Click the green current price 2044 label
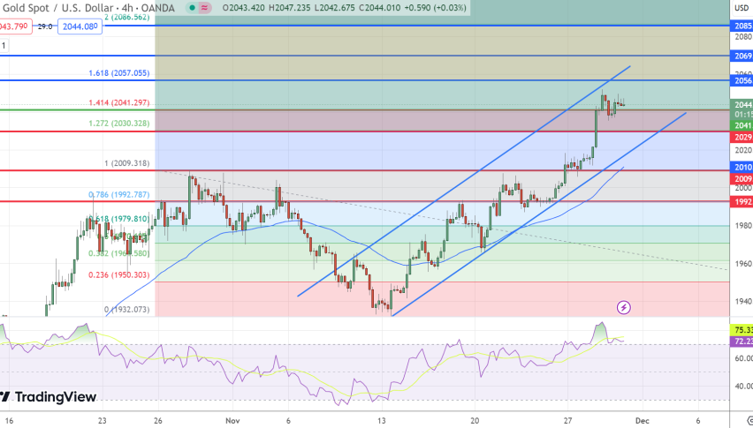Image resolution: width=753 pixels, height=428 pixels. point(742,105)
